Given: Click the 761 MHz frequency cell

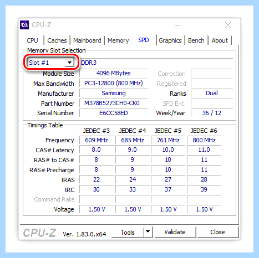Looking at the screenshot, I should click(168, 140).
